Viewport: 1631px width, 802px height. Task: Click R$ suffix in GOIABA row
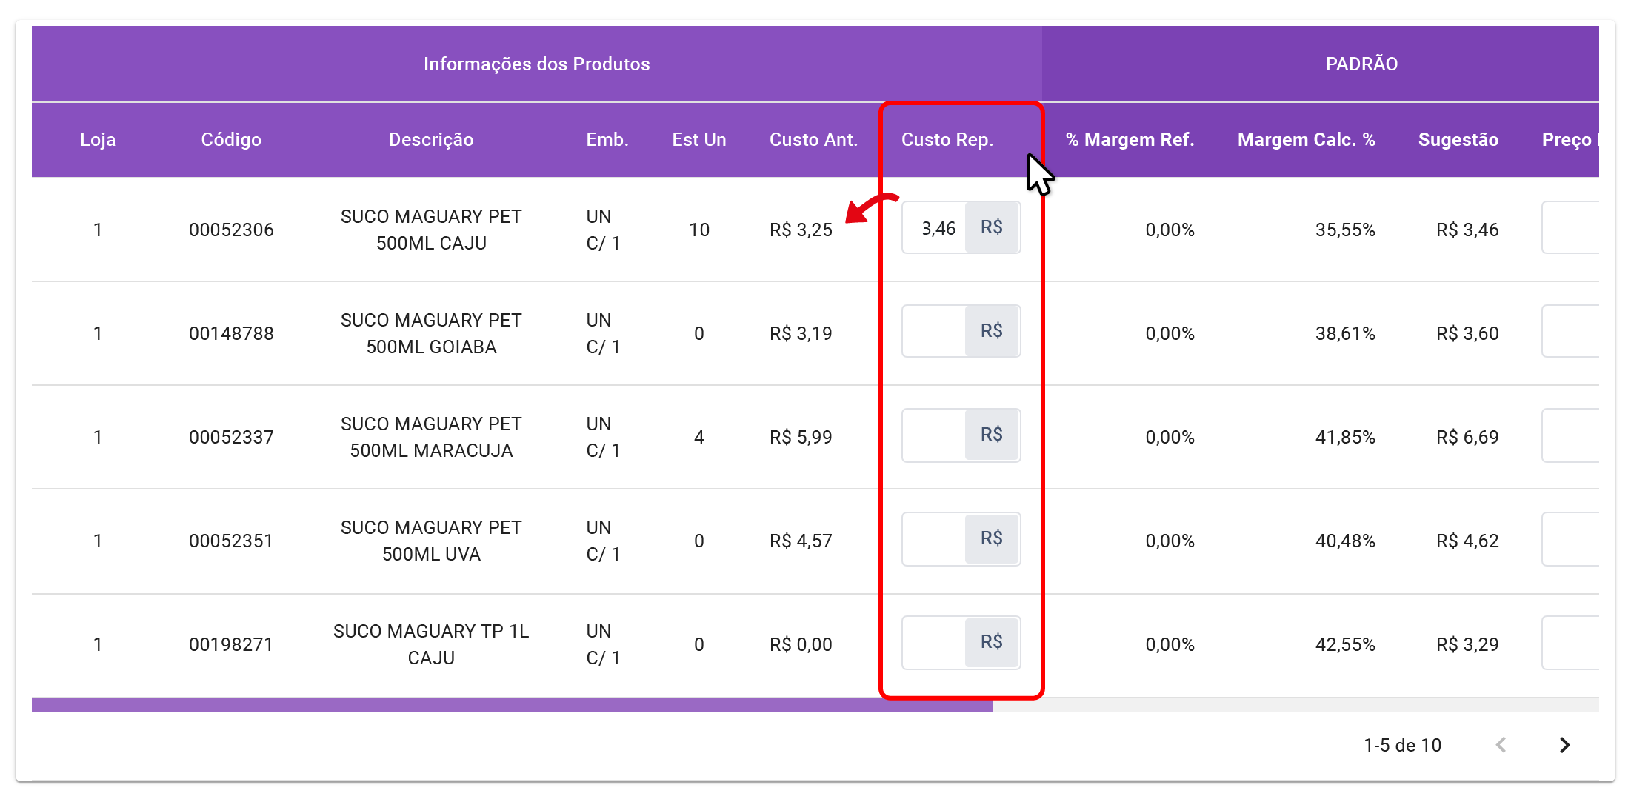[x=992, y=331]
